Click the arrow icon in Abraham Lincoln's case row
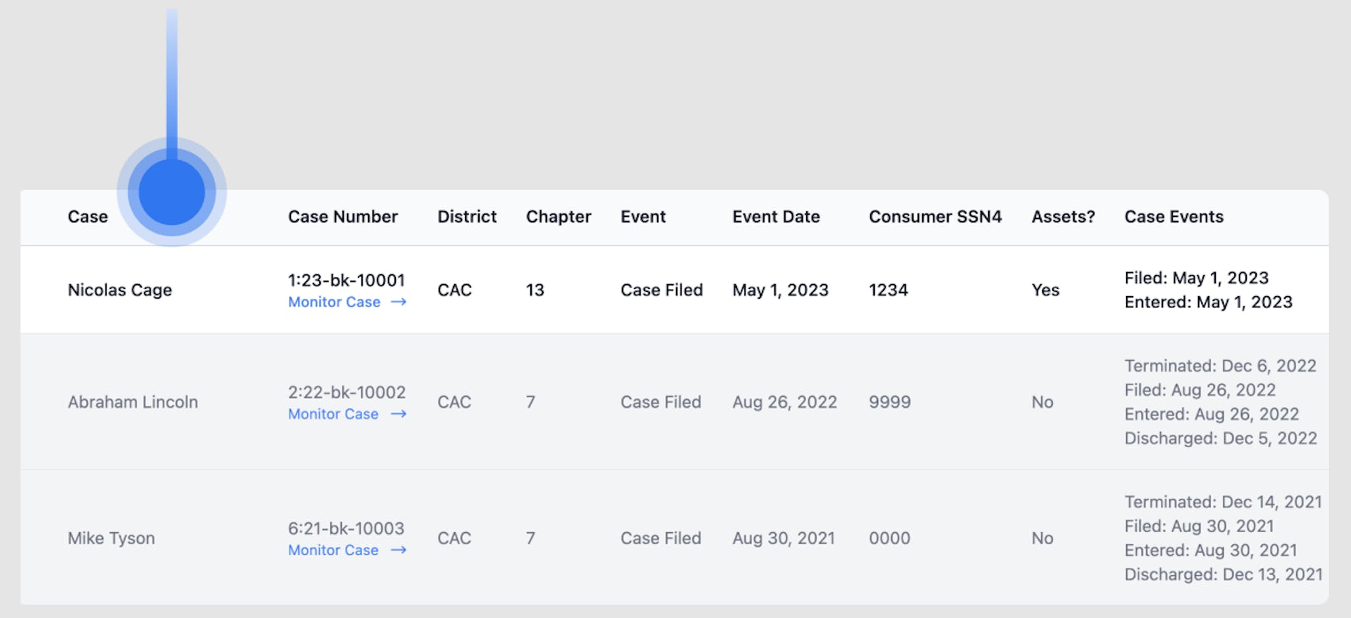1351x618 pixels. click(398, 414)
